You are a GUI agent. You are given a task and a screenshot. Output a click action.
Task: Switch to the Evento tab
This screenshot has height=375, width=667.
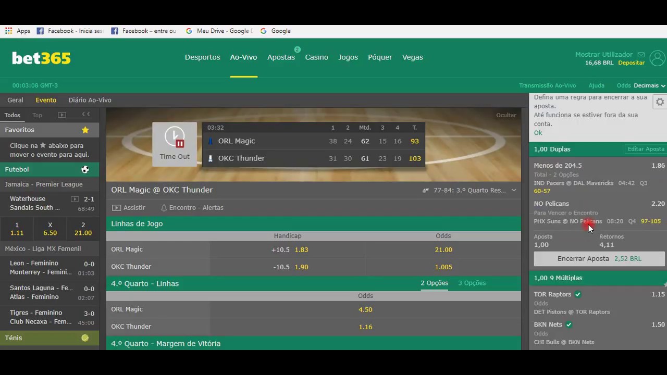pyautogui.click(x=46, y=100)
